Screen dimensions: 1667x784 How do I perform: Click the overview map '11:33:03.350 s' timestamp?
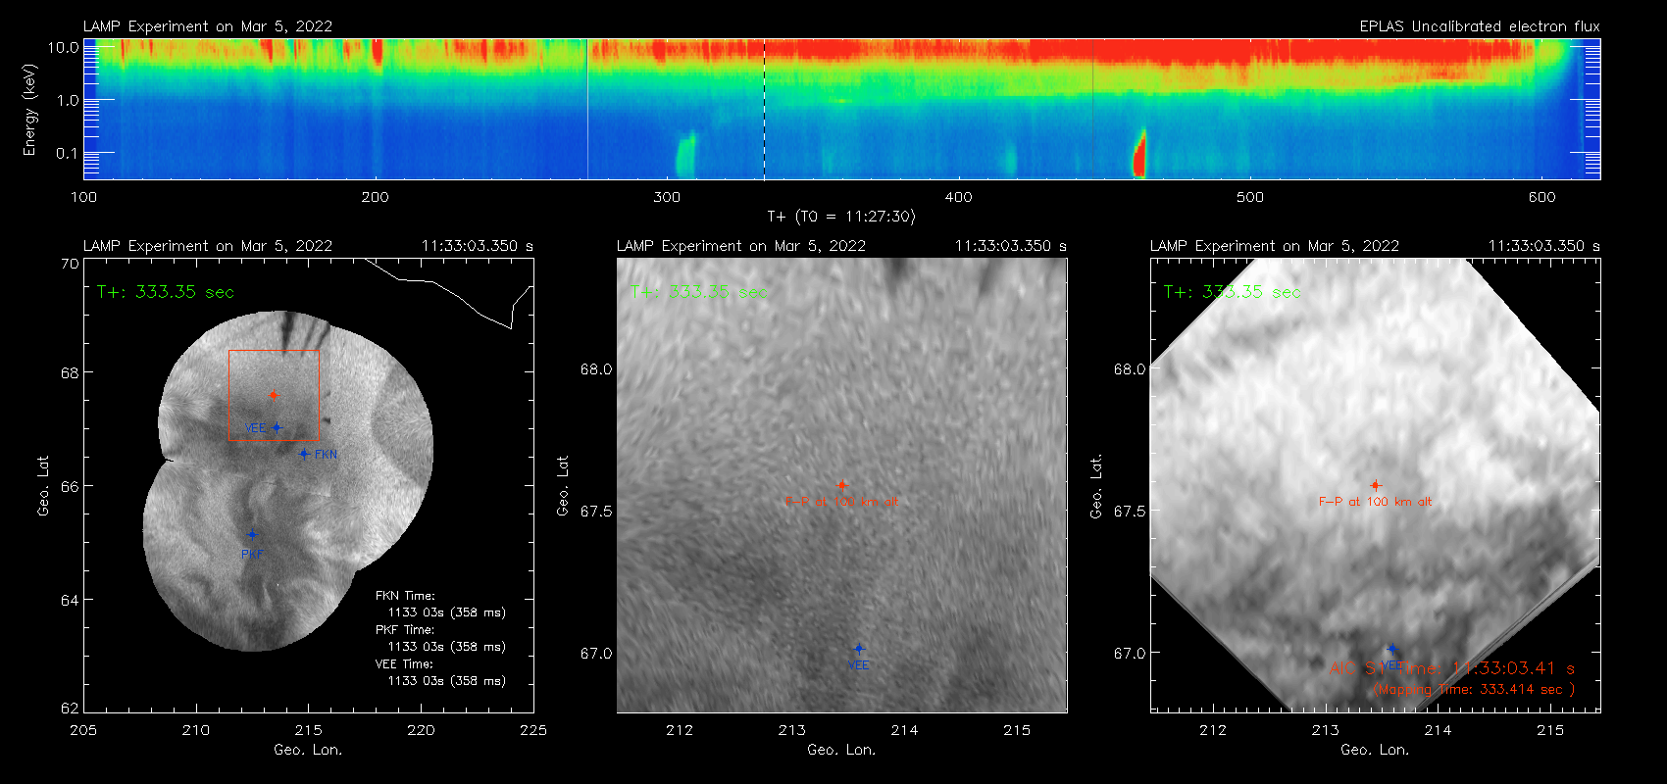click(478, 246)
